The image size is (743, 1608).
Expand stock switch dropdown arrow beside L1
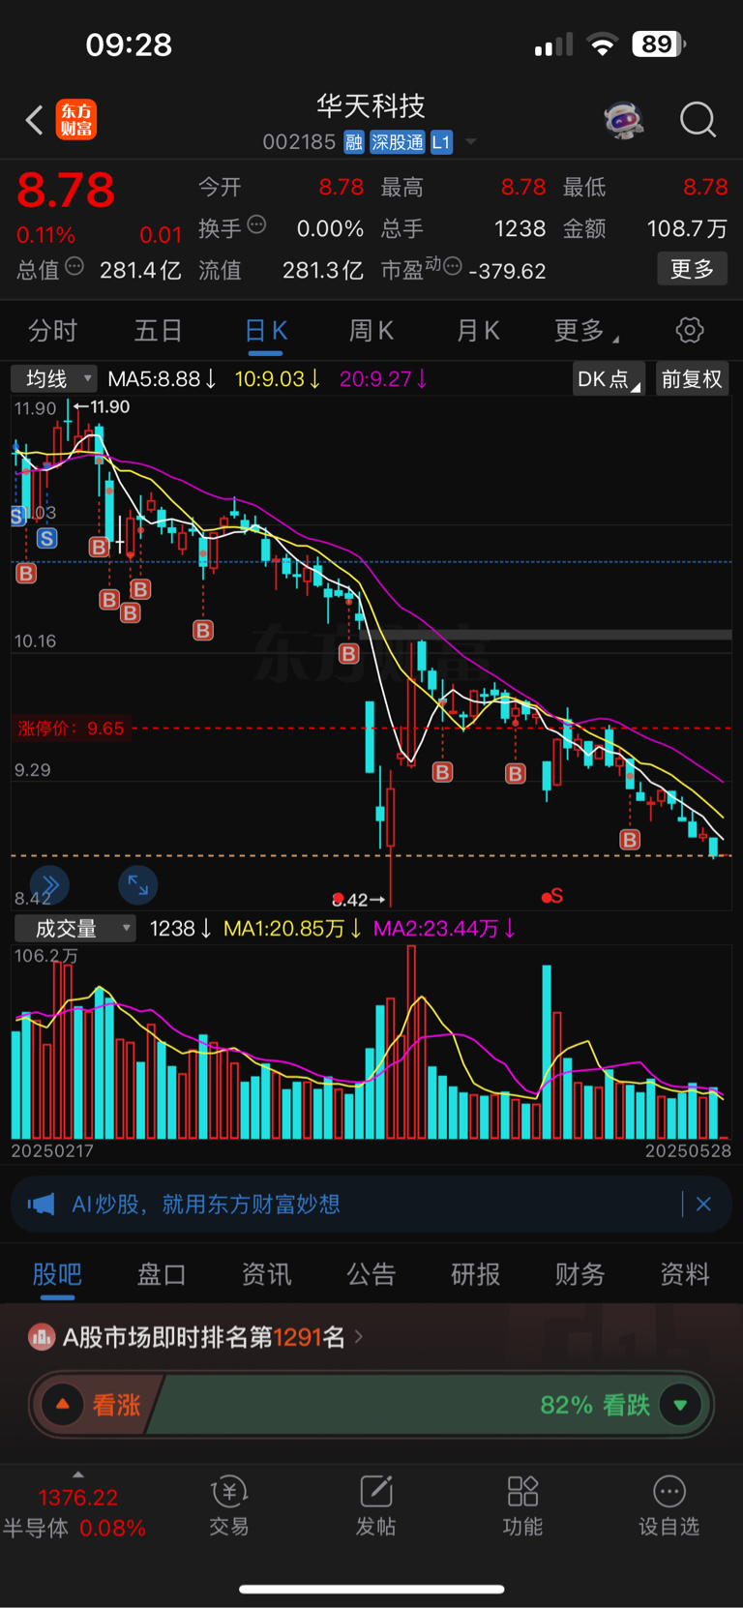[x=471, y=142]
